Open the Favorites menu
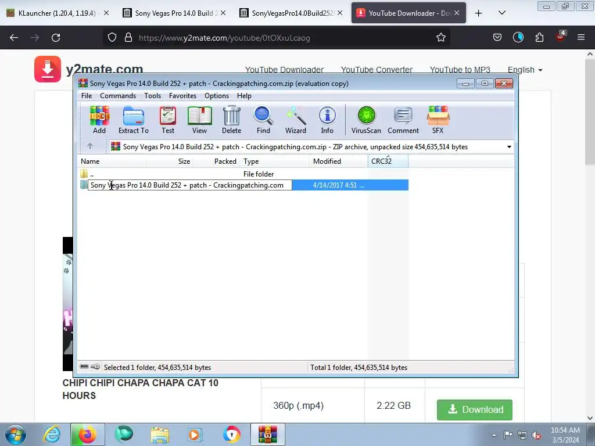 [x=182, y=96]
